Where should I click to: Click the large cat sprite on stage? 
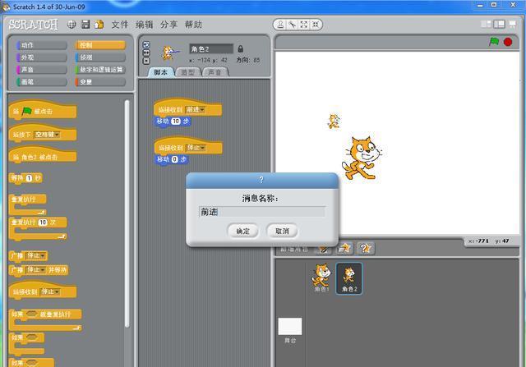[x=362, y=158]
